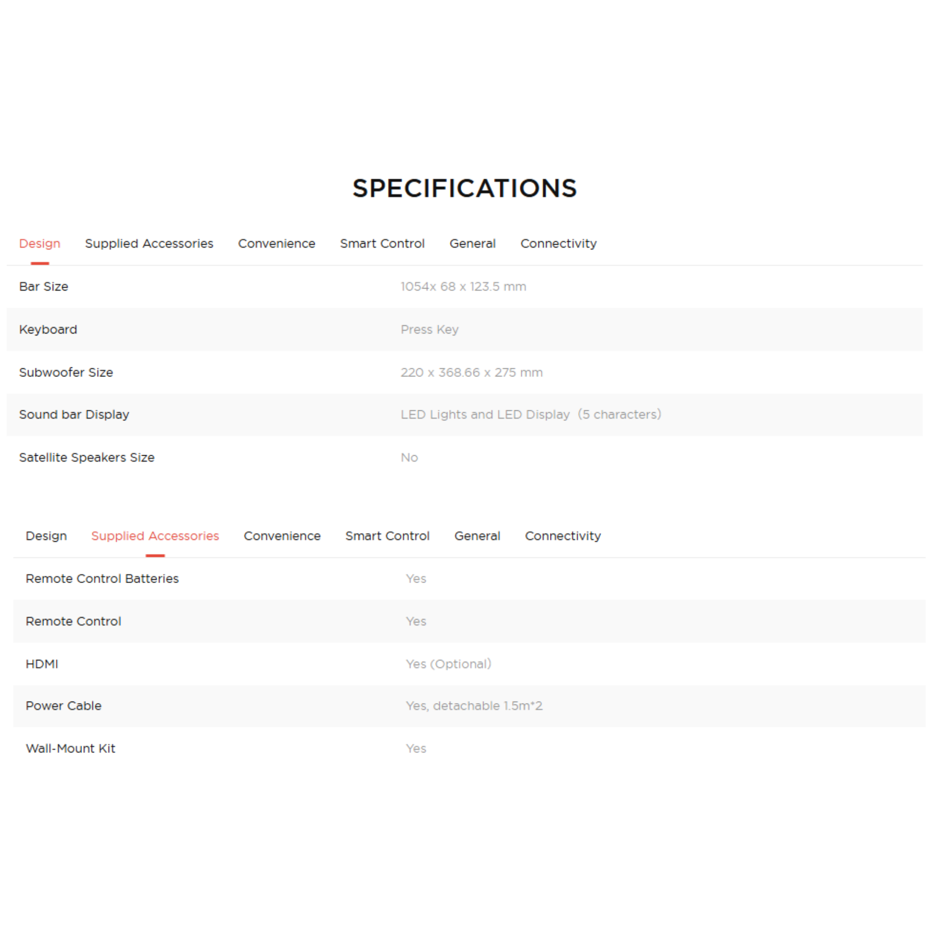Viewport: 938px width, 938px height.
Task: Switch to Smart Control tab above HDMI table
Action: pos(387,536)
